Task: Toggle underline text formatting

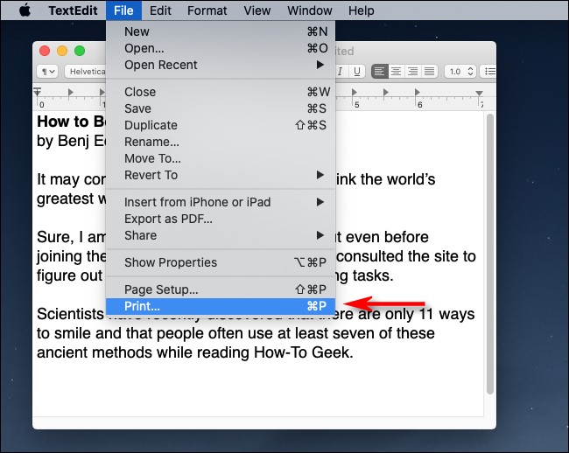Action: click(x=355, y=72)
